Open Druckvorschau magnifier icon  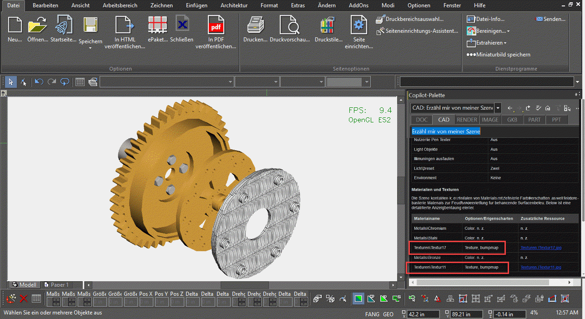click(x=289, y=24)
